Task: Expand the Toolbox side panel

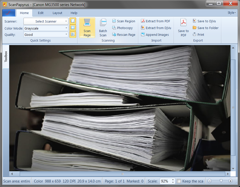Action: 6,57
